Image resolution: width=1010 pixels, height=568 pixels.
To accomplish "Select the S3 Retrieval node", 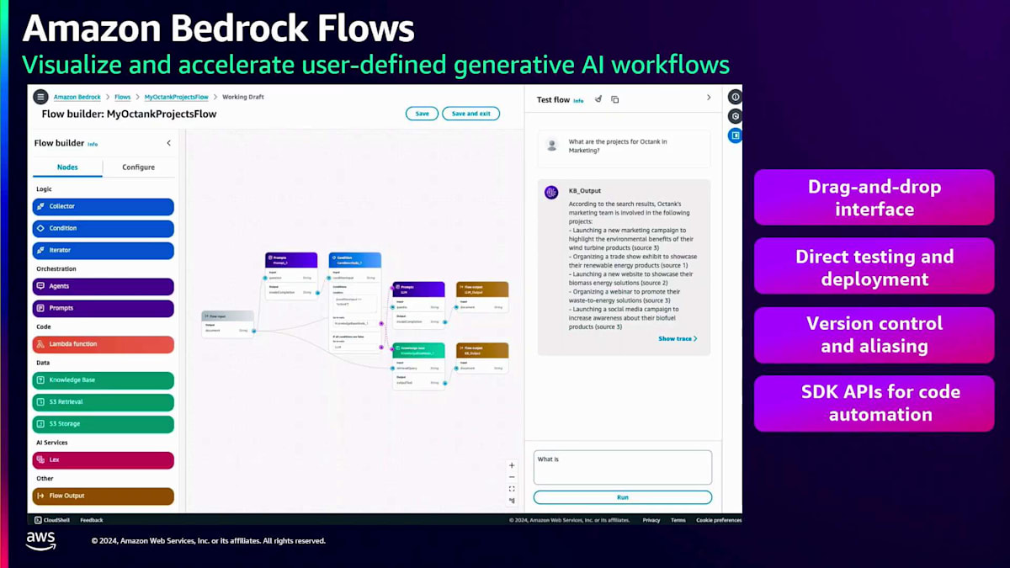I will point(104,402).
